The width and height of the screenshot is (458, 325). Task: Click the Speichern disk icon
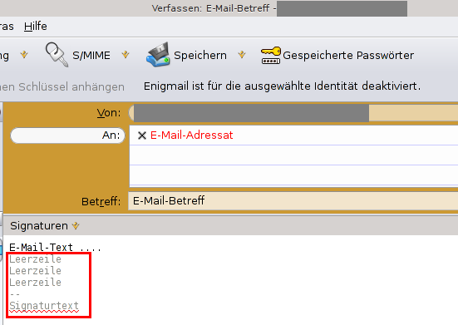pyautogui.click(x=158, y=55)
